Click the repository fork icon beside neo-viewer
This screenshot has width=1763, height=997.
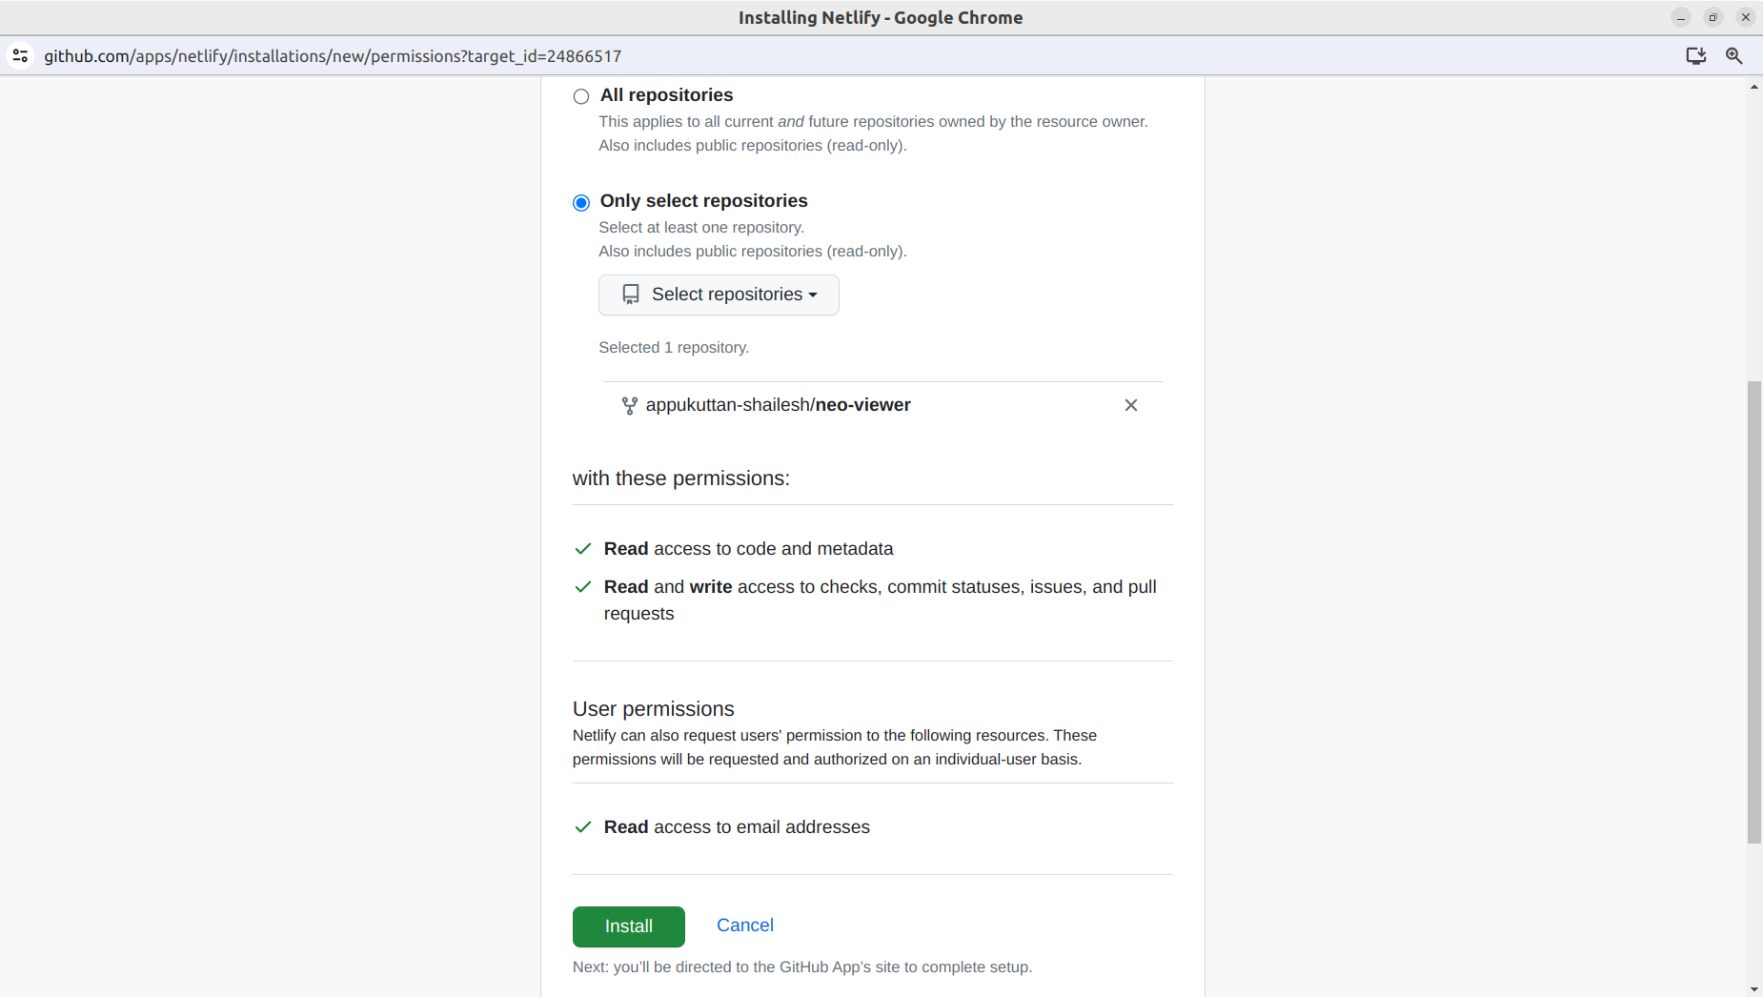click(629, 404)
